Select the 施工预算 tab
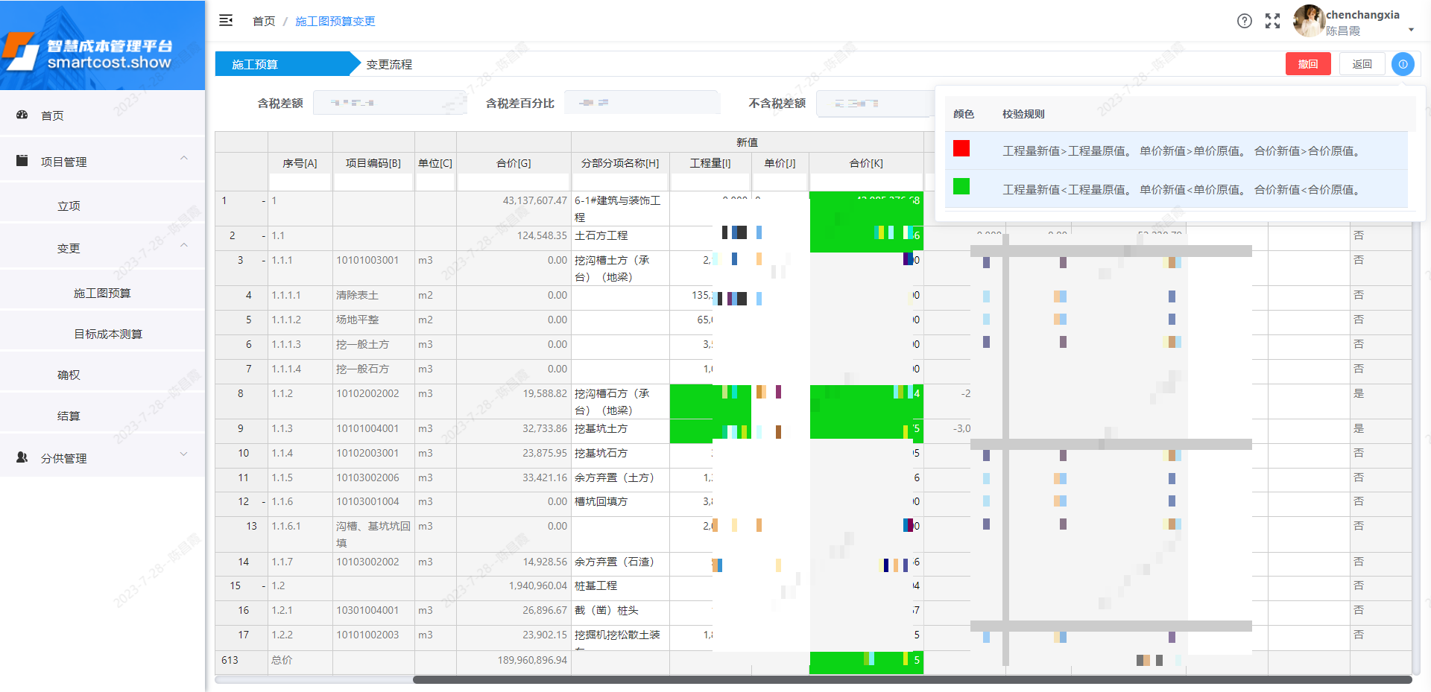 coord(256,64)
